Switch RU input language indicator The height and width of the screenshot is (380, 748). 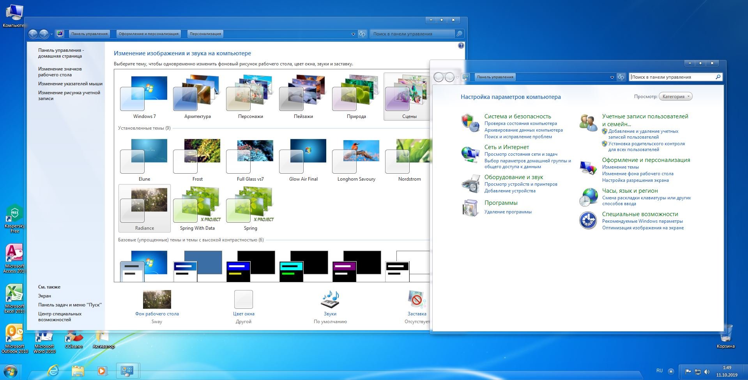660,371
